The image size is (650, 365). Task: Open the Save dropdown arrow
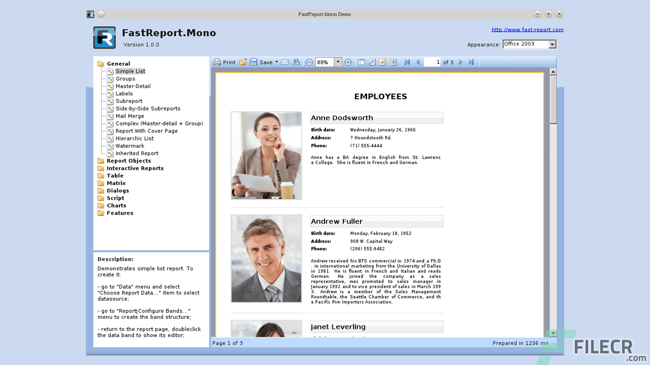pos(277,62)
